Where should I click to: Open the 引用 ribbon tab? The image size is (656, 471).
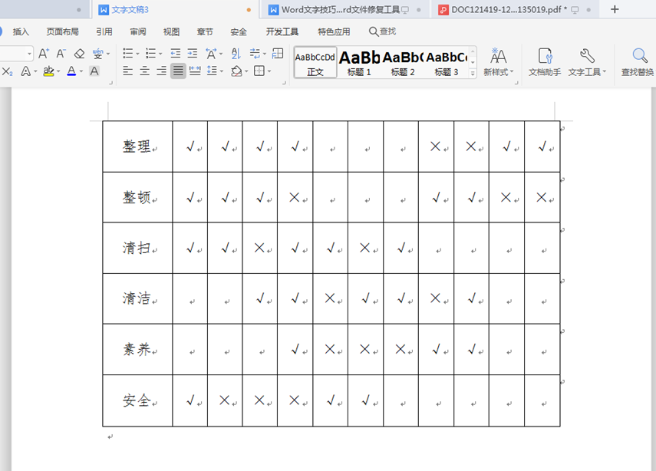[104, 31]
